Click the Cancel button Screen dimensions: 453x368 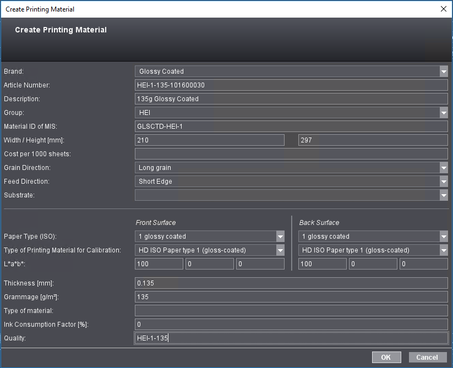(x=427, y=358)
